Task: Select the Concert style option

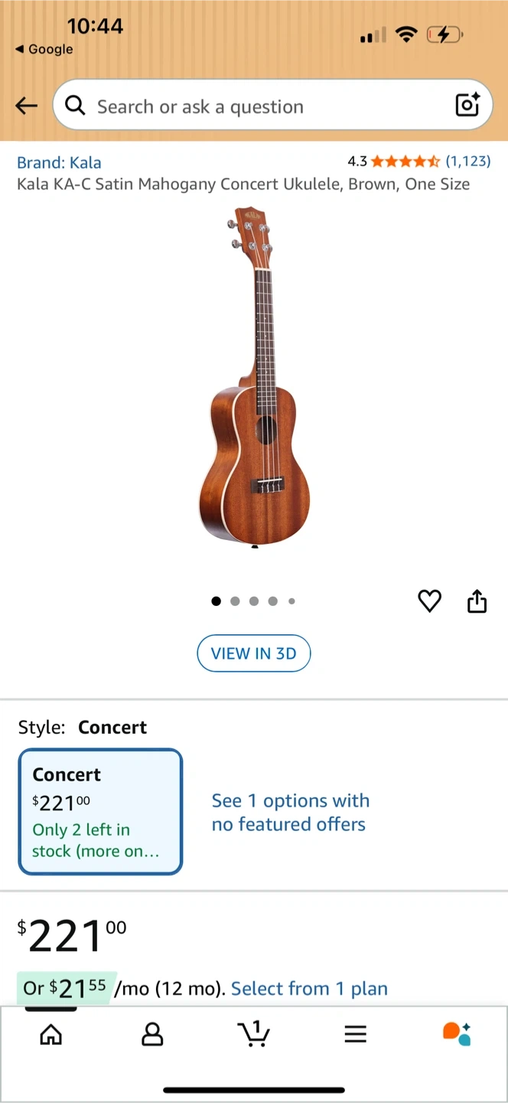Action: coord(100,811)
